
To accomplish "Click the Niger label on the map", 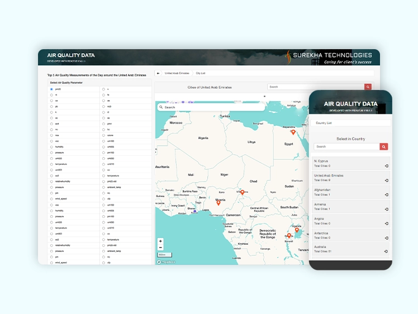I will [224, 174].
